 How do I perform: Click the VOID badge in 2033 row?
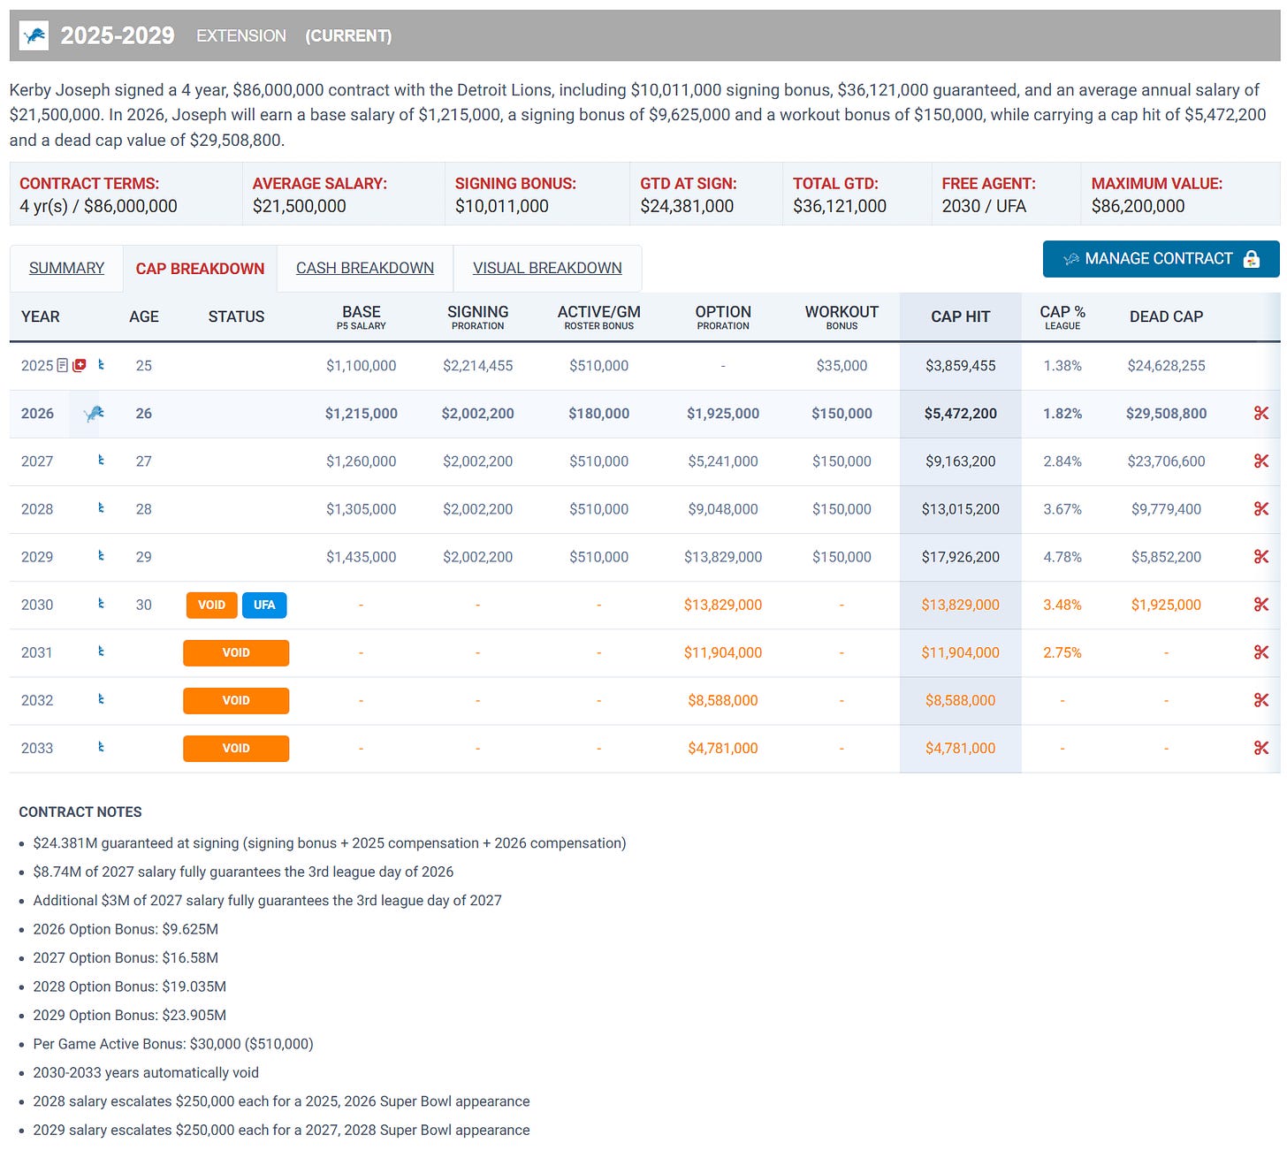pyautogui.click(x=236, y=748)
